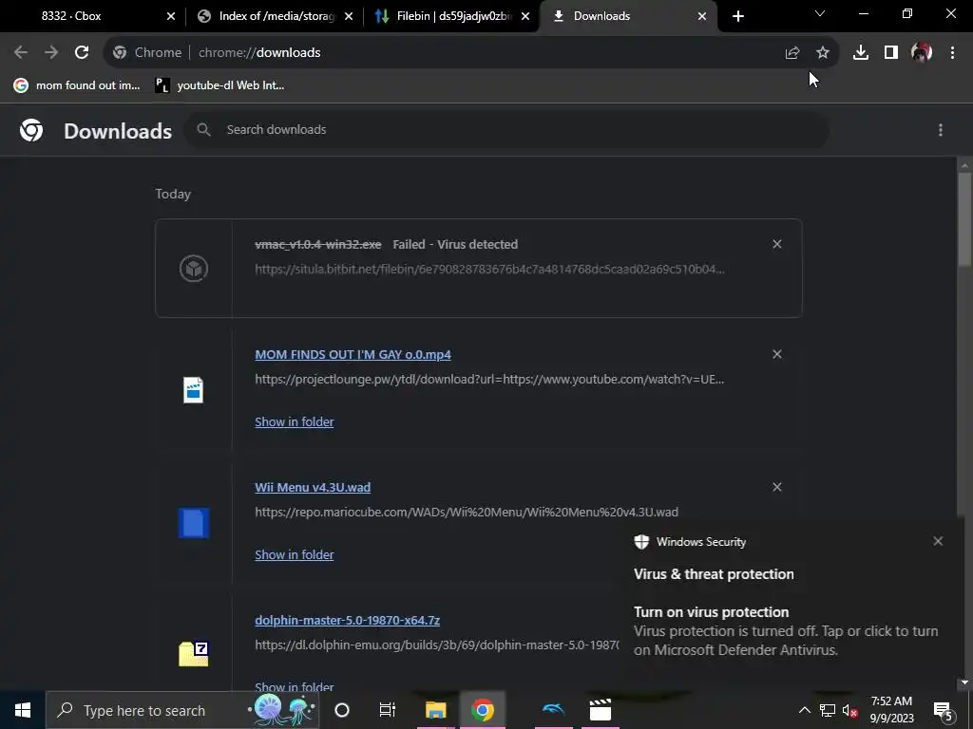Image resolution: width=973 pixels, height=729 pixels.
Task: Open the Windows Start menu
Action: 23,710
